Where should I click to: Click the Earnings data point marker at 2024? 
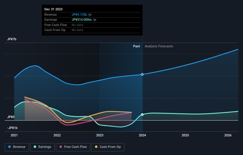(142, 114)
